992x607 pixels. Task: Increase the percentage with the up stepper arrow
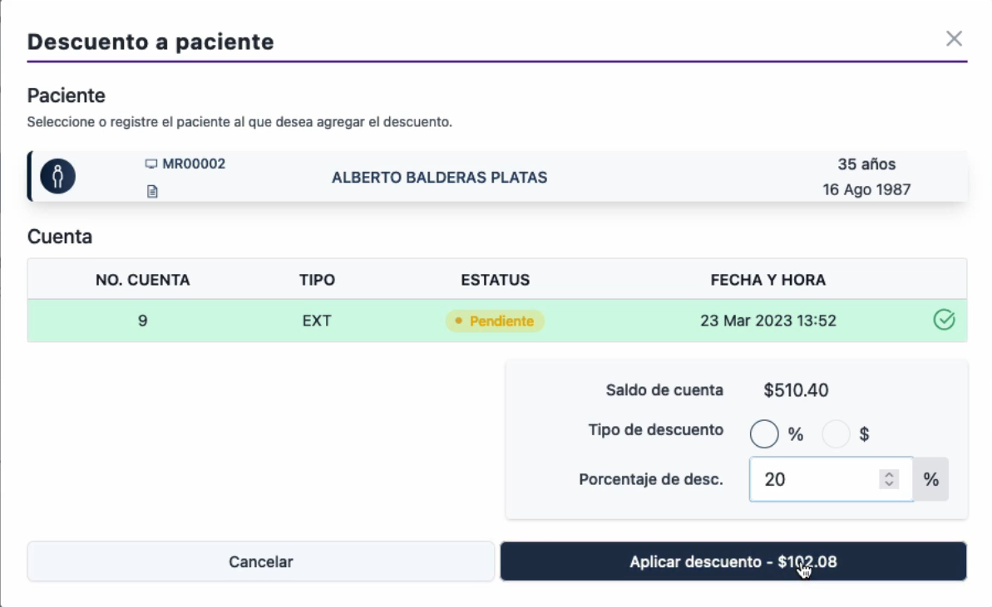pyautogui.click(x=890, y=475)
